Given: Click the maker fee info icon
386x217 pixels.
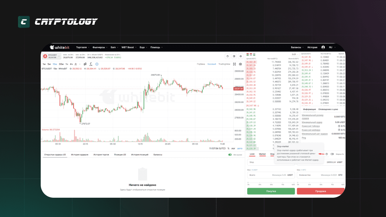Looking at the screenshot, I should click(x=339, y=130).
